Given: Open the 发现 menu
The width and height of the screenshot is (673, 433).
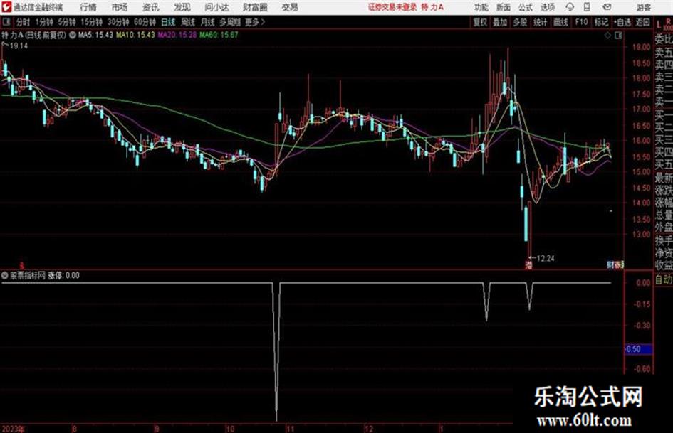Looking at the screenshot, I should click(x=182, y=7).
